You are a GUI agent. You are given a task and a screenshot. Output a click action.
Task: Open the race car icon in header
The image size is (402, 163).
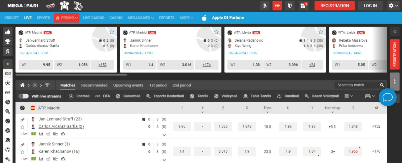[x=50, y=6]
